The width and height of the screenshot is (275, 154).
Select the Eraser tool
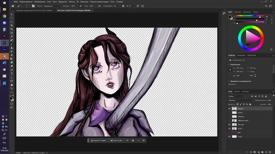coord(11,55)
